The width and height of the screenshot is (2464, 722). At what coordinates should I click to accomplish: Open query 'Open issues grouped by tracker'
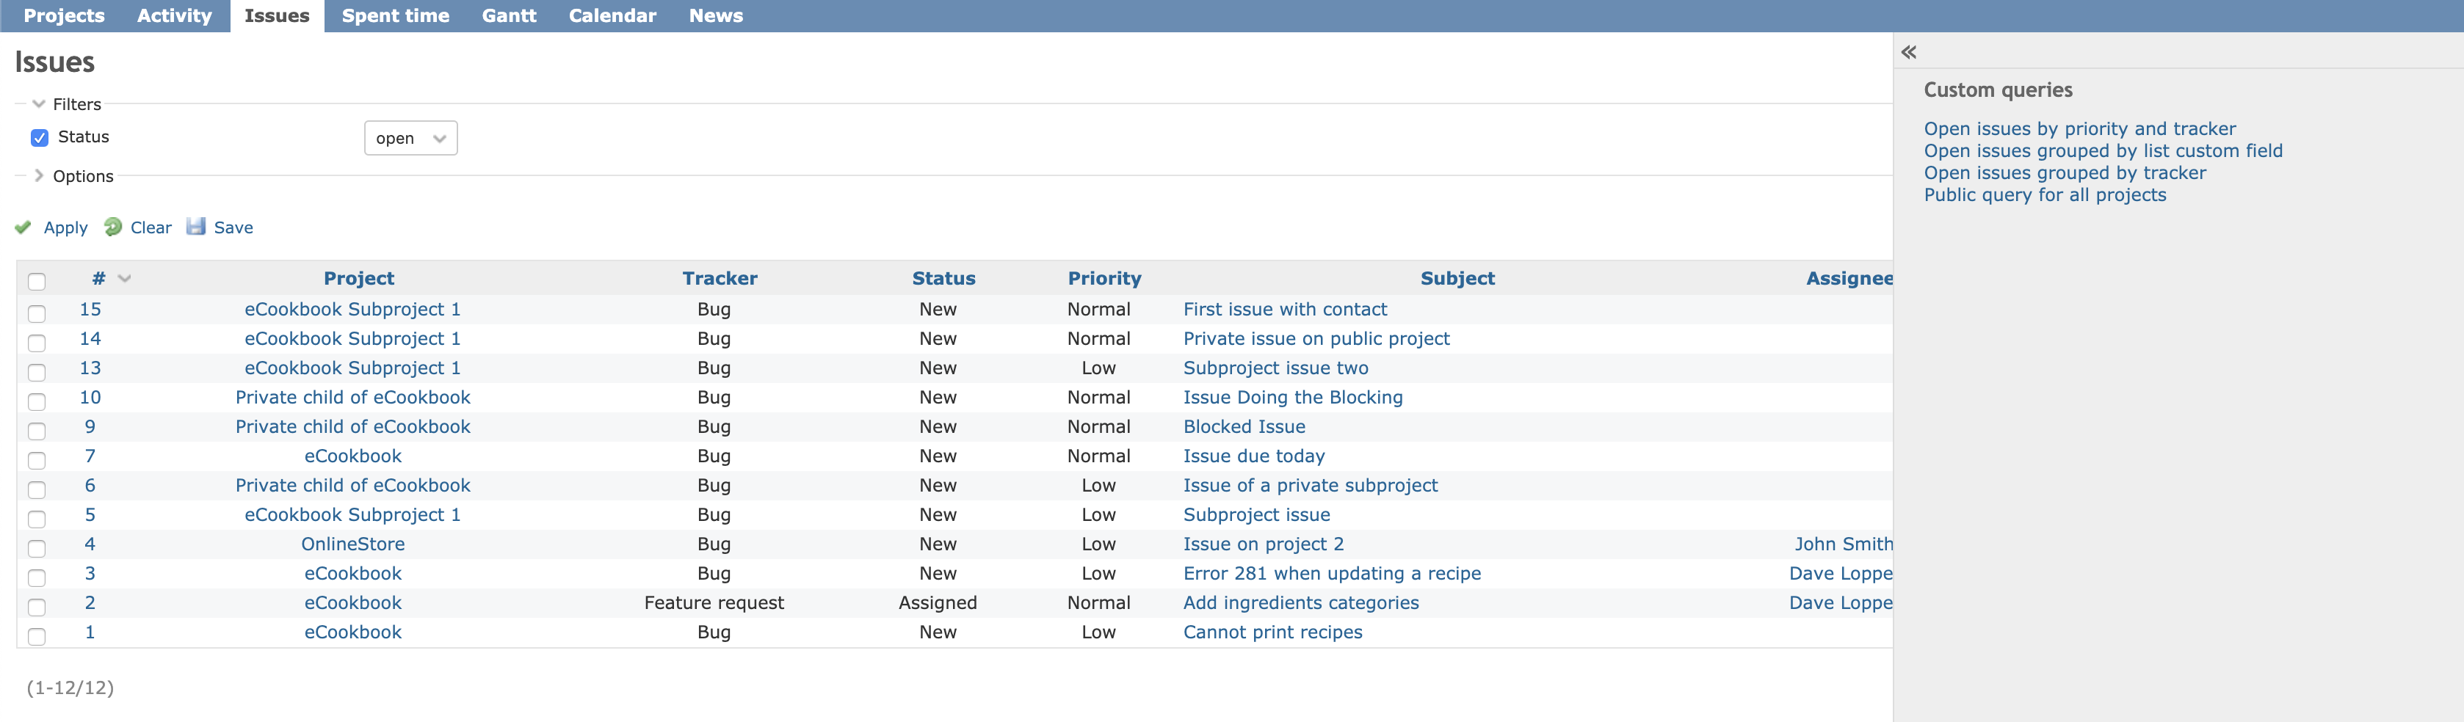2064,172
